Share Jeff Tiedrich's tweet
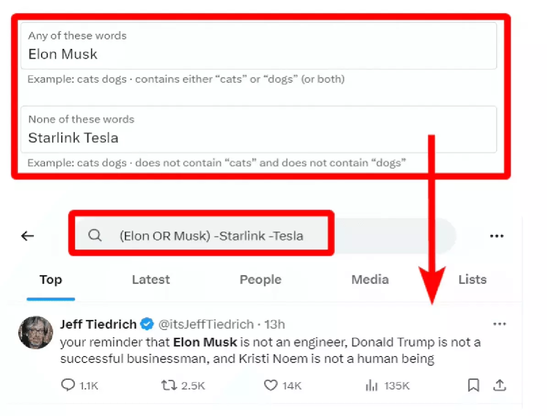This screenshot has height=416, width=547. tap(500, 385)
